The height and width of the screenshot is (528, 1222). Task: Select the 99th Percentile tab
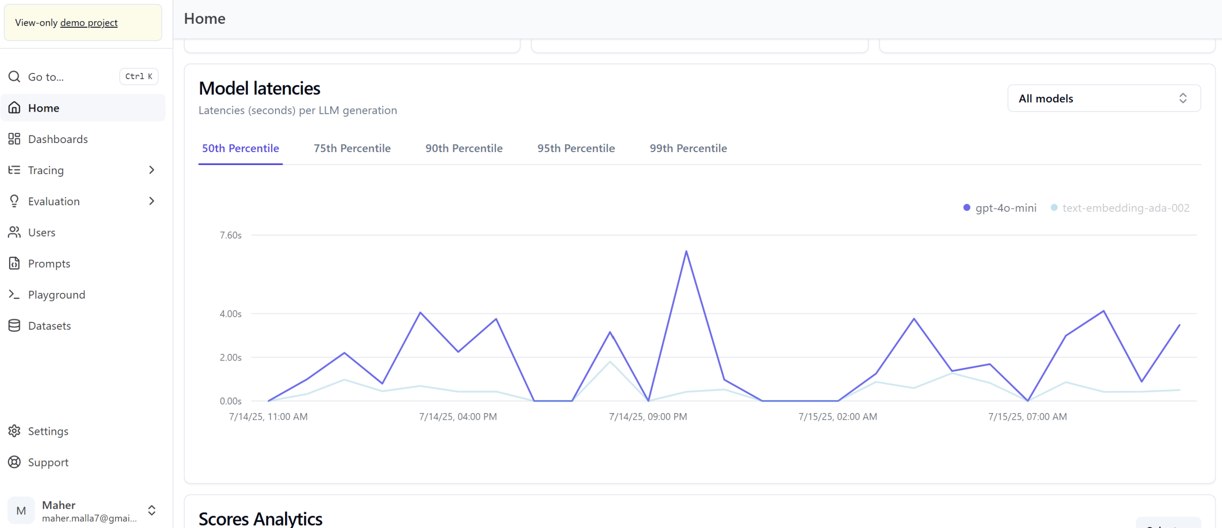[x=688, y=148]
